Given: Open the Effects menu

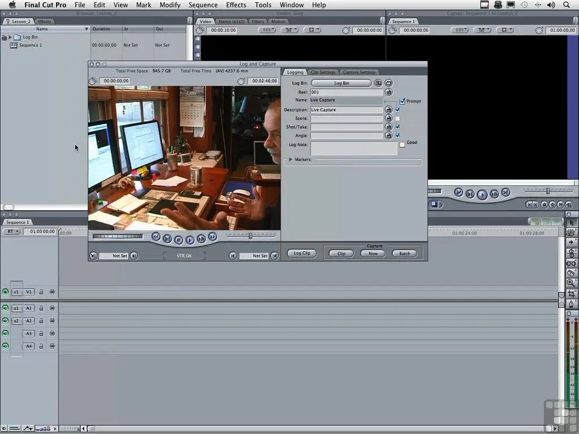Looking at the screenshot, I should point(236,5).
